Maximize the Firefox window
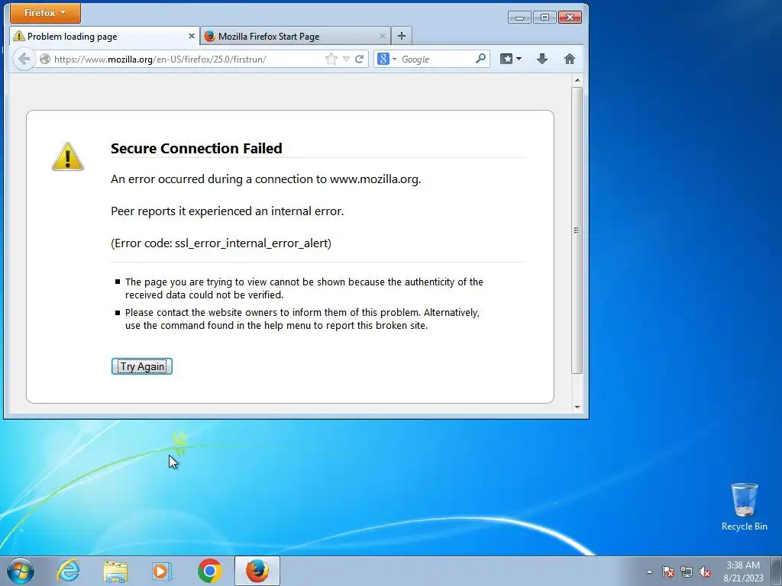782x586 pixels. (544, 18)
